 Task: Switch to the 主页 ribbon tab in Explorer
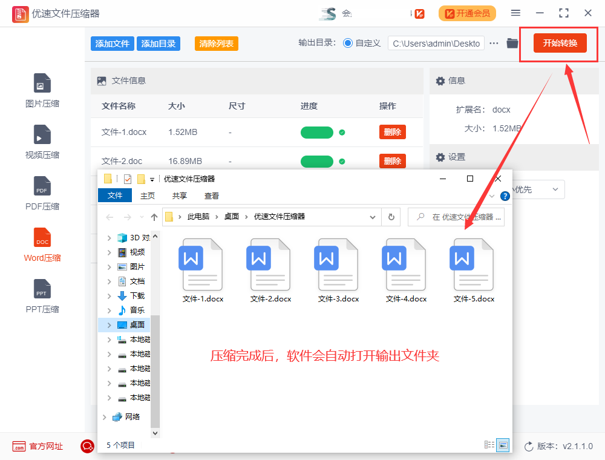pos(148,195)
